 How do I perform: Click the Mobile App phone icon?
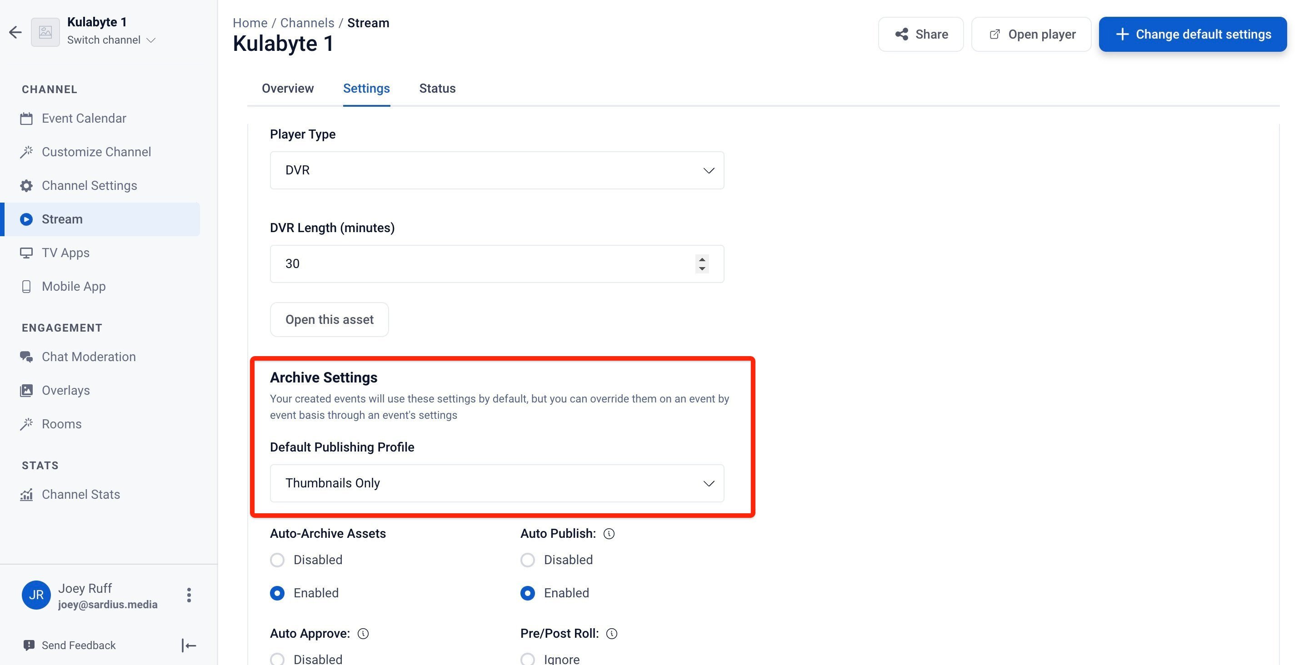click(x=26, y=287)
